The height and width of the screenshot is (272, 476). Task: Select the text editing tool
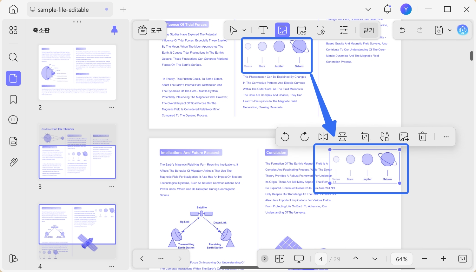(x=263, y=30)
